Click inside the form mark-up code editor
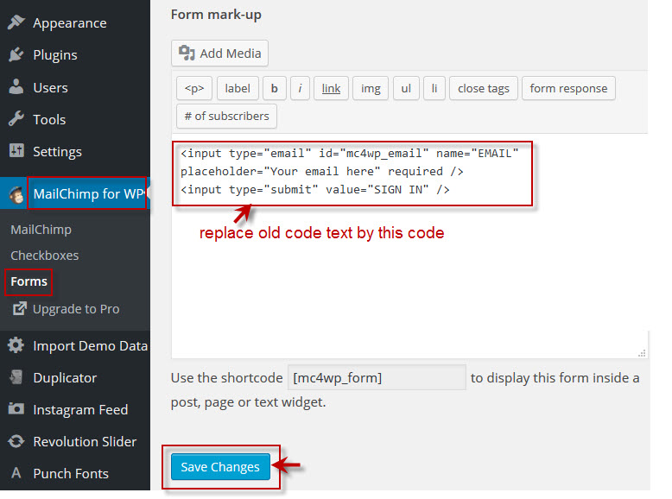Image resolution: width=672 pixels, height=499 pixels. (410, 246)
